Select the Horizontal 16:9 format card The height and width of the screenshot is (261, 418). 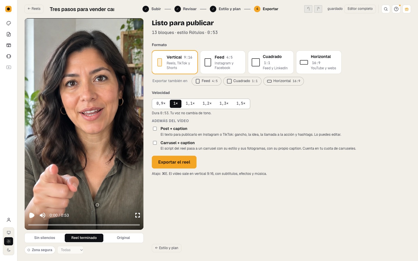[x=319, y=62]
